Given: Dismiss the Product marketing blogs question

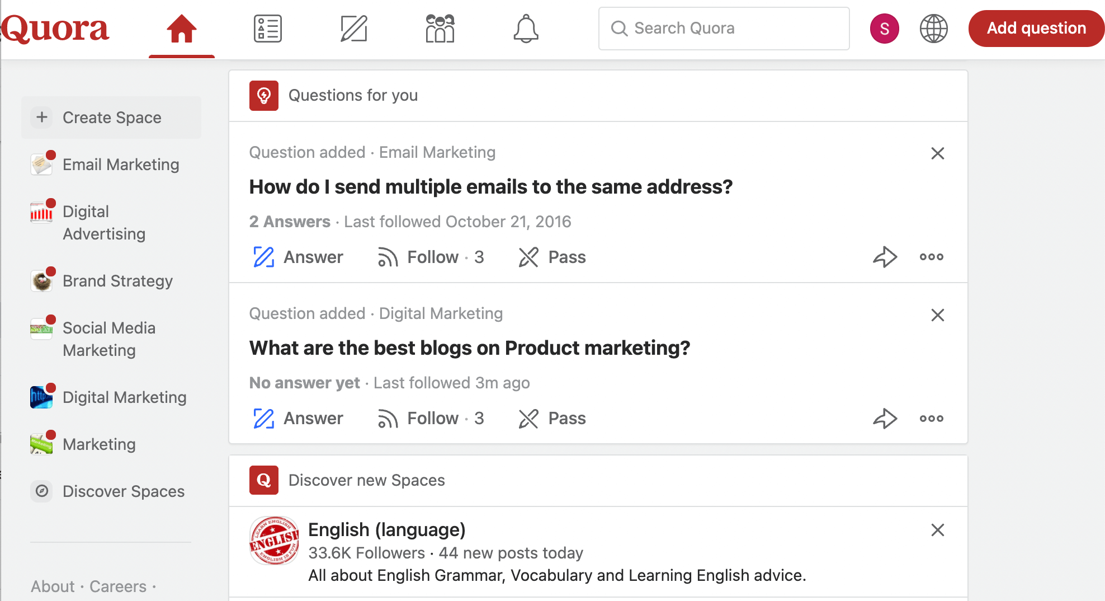Looking at the screenshot, I should 938,315.
